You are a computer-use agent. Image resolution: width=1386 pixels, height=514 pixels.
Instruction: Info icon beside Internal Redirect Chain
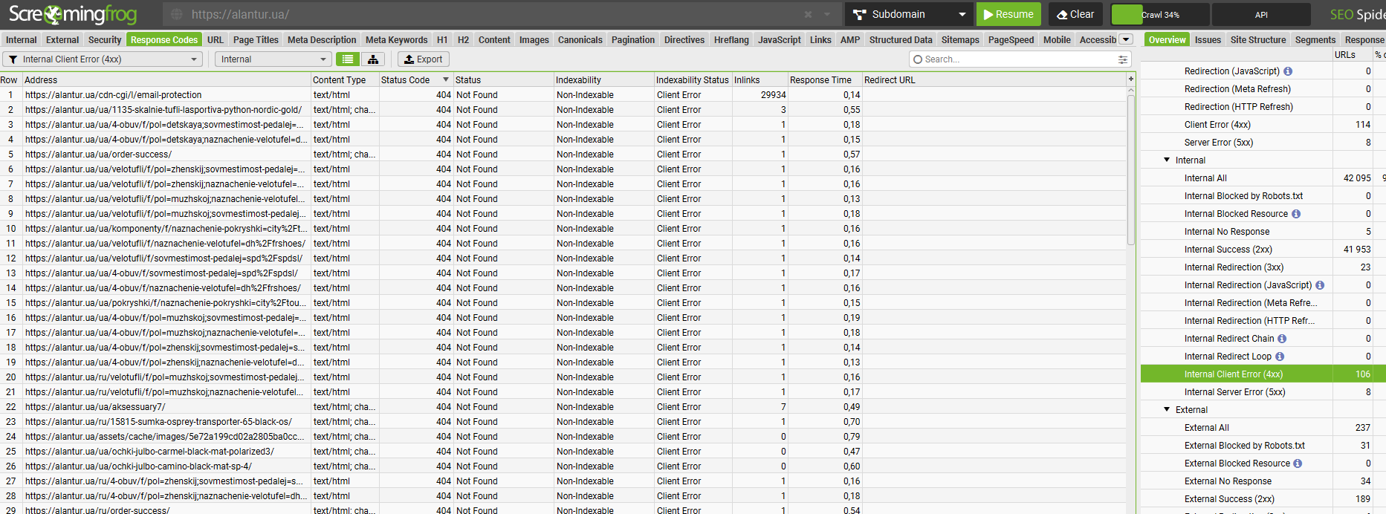click(1282, 339)
